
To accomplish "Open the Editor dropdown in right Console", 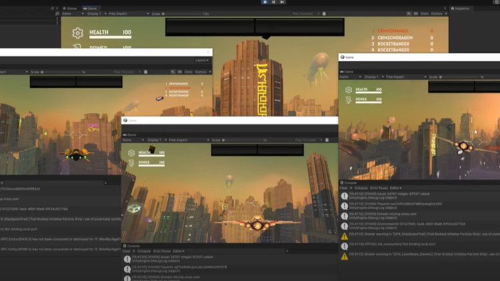I will click(x=395, y=188).
